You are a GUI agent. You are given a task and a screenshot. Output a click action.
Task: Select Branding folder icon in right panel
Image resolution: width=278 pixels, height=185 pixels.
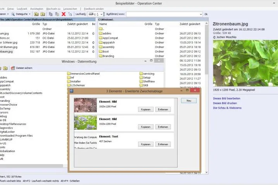point(101,56)
